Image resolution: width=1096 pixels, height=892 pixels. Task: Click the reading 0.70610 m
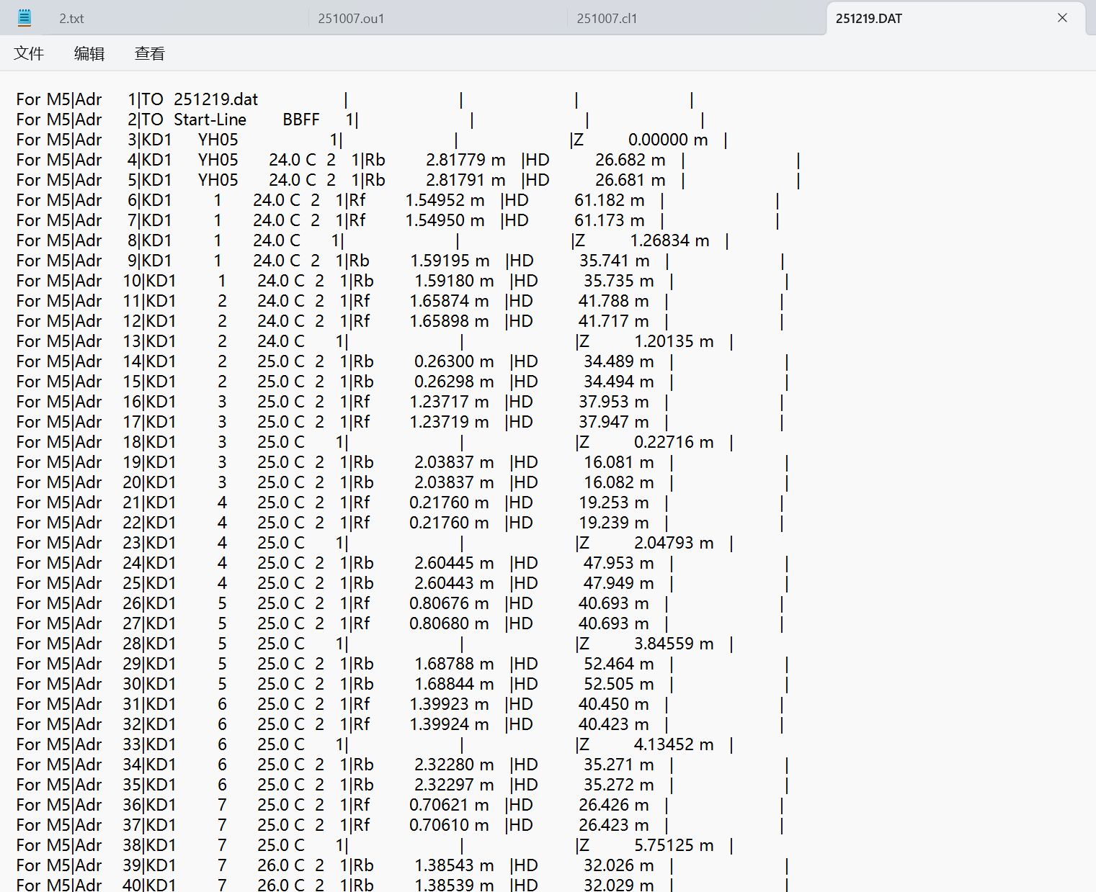click(x=449, y=825)
